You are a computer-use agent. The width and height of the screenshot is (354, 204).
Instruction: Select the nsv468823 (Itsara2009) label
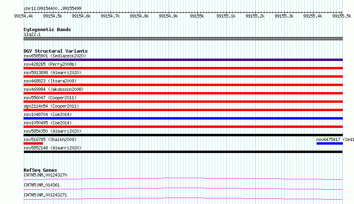pos(50,81)
